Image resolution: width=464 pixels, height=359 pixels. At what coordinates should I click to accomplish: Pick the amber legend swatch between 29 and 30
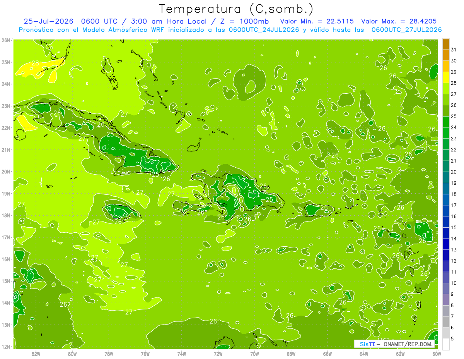click(446, 66)
